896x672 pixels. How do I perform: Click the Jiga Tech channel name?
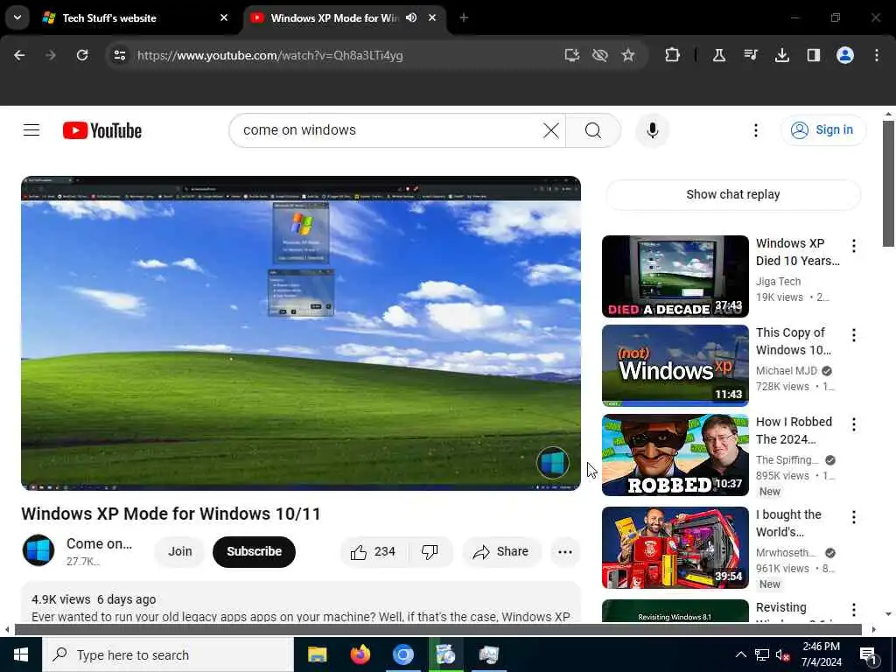click(x=778, y=281)
